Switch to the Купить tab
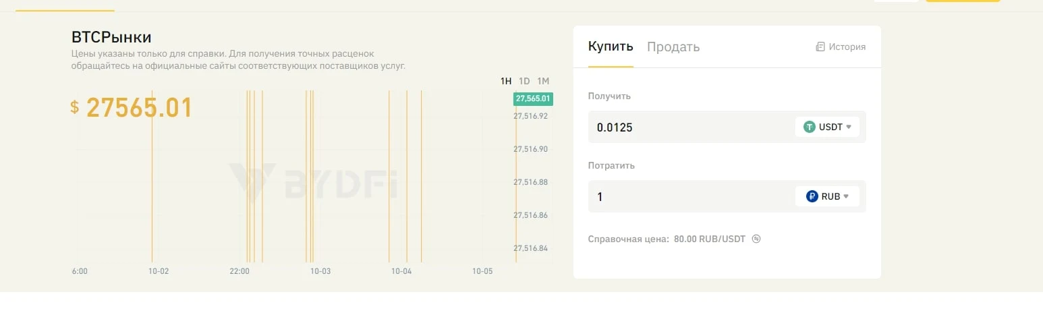The height and width of the screenshot is (317, 1043). coord(611,47)
